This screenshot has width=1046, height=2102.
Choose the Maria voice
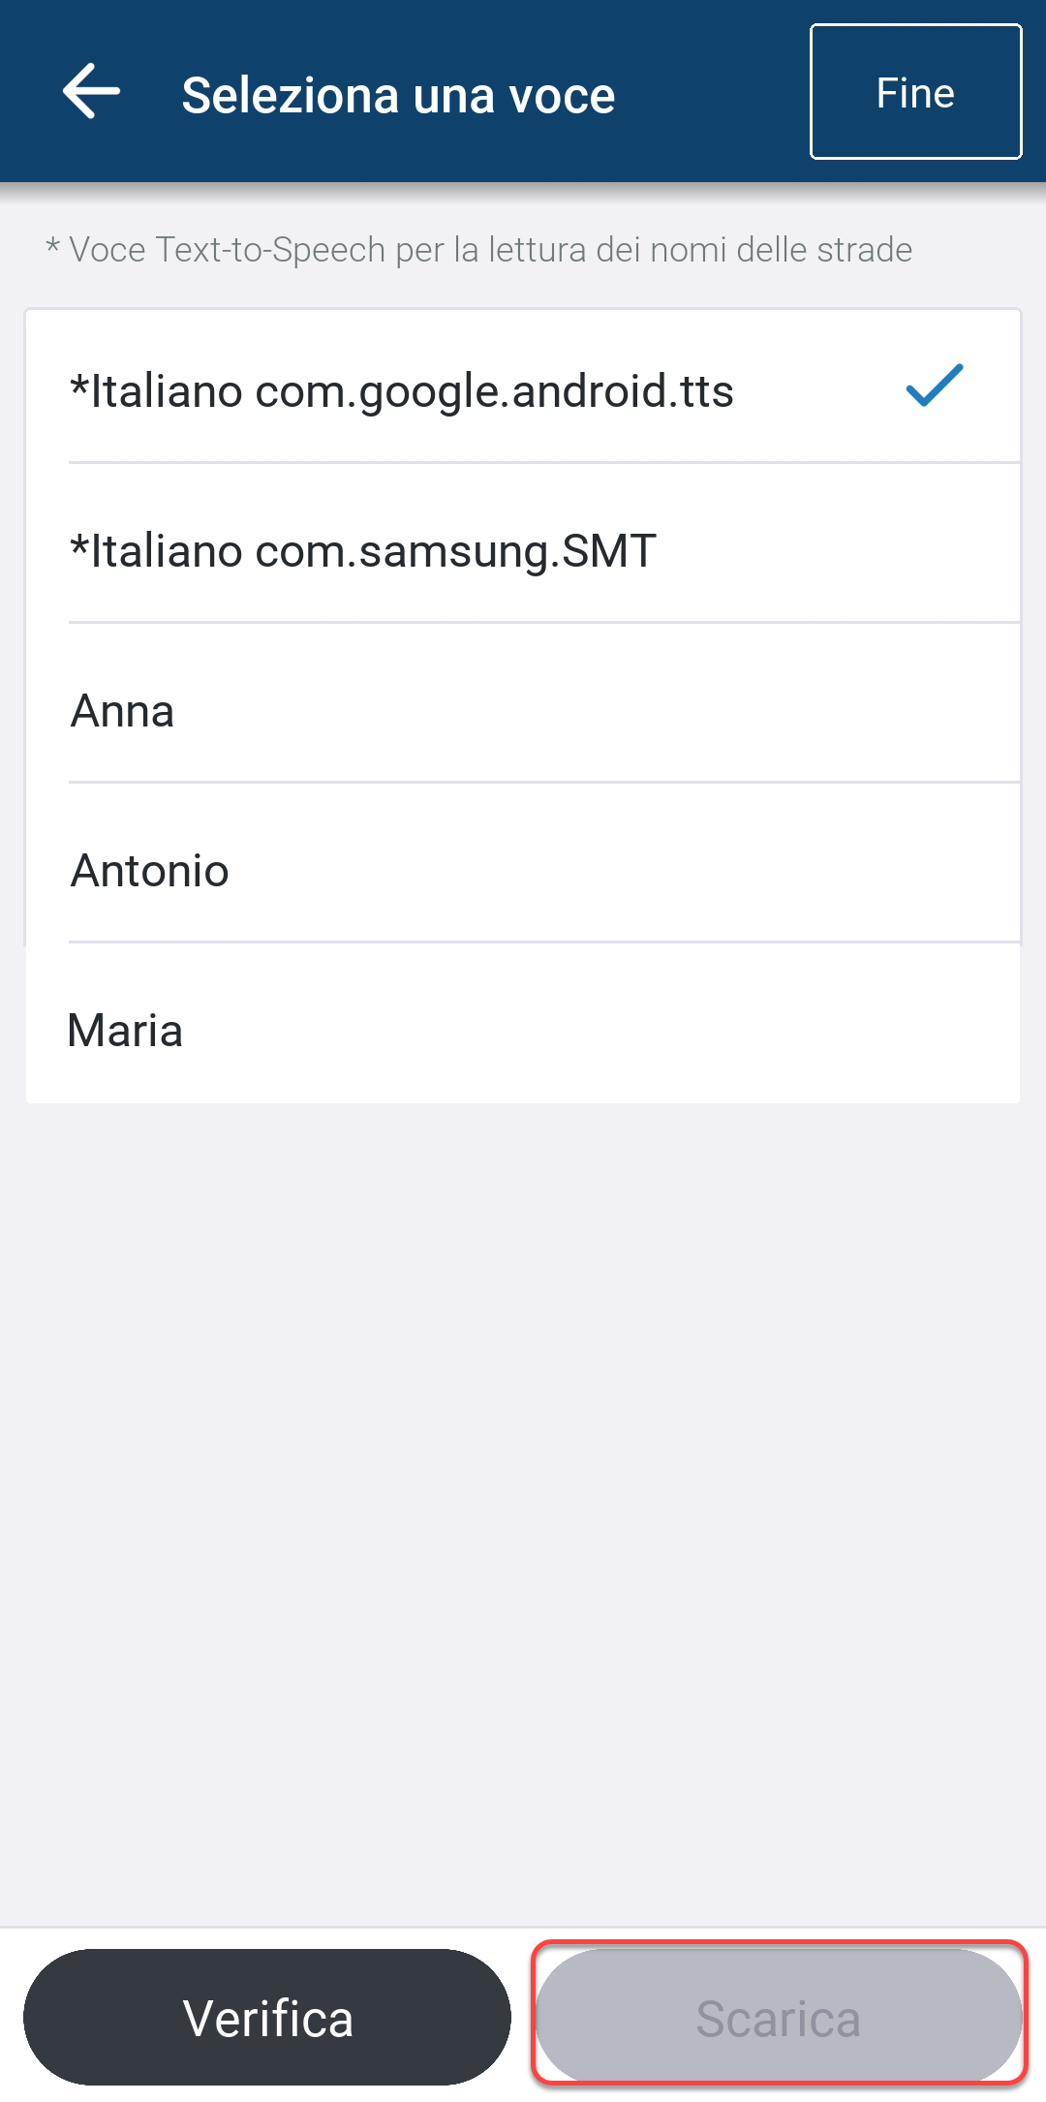[126, 1031]
